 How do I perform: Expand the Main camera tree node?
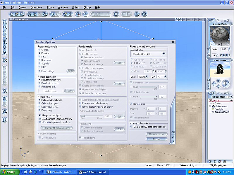210,106
